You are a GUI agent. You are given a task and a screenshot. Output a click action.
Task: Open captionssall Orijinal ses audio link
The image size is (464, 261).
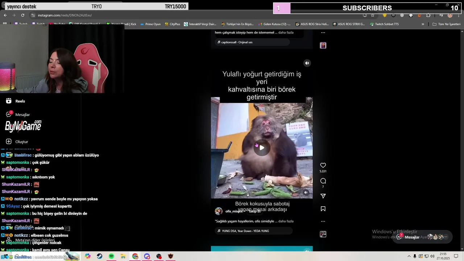tap(252, 42)
